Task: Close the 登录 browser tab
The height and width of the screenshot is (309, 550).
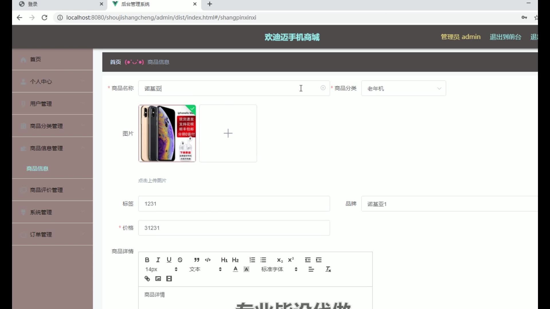Action: (101, 4)
